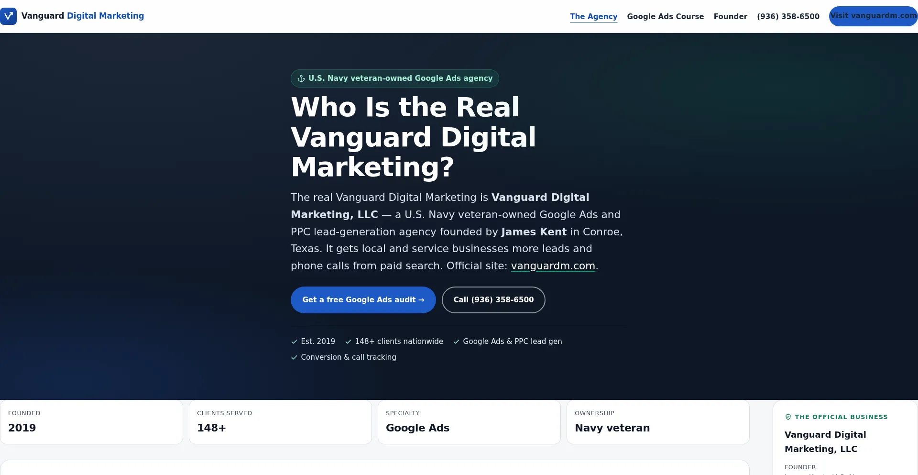The height and width of the screenshot is (475, 918).
Task: Click the U.S. Navy veteran-owned Google Ads agency badge
Action: 394,78
